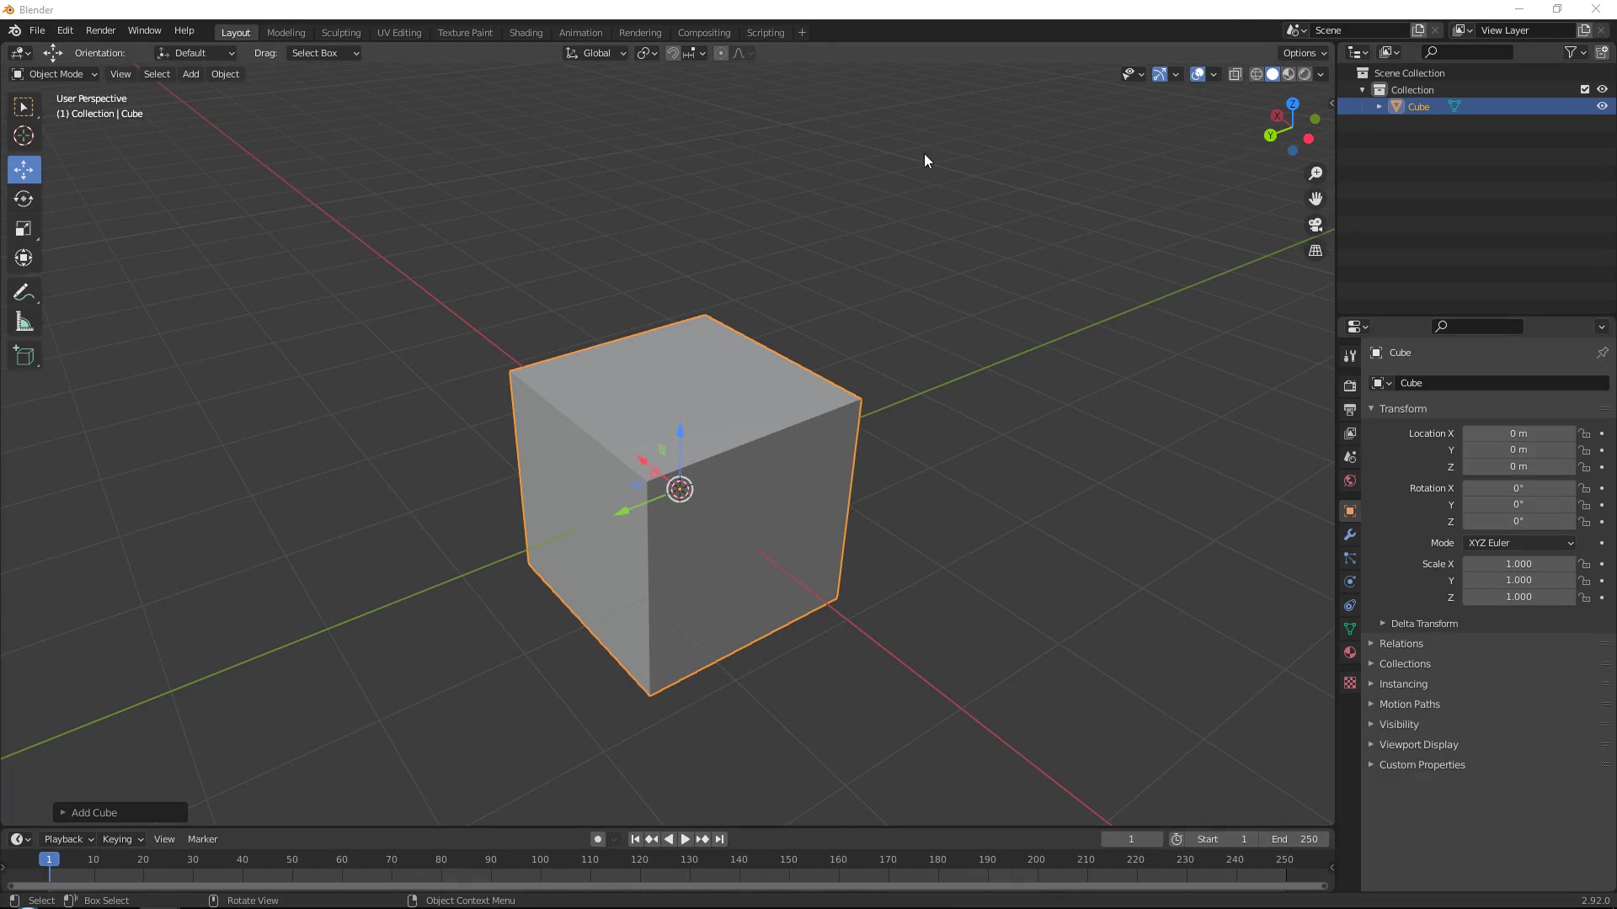Image resolution: width=1617 pixels, height=909 pixels.
Task: Open the View Layer properties tab
Action: (x=1350, y=433)
